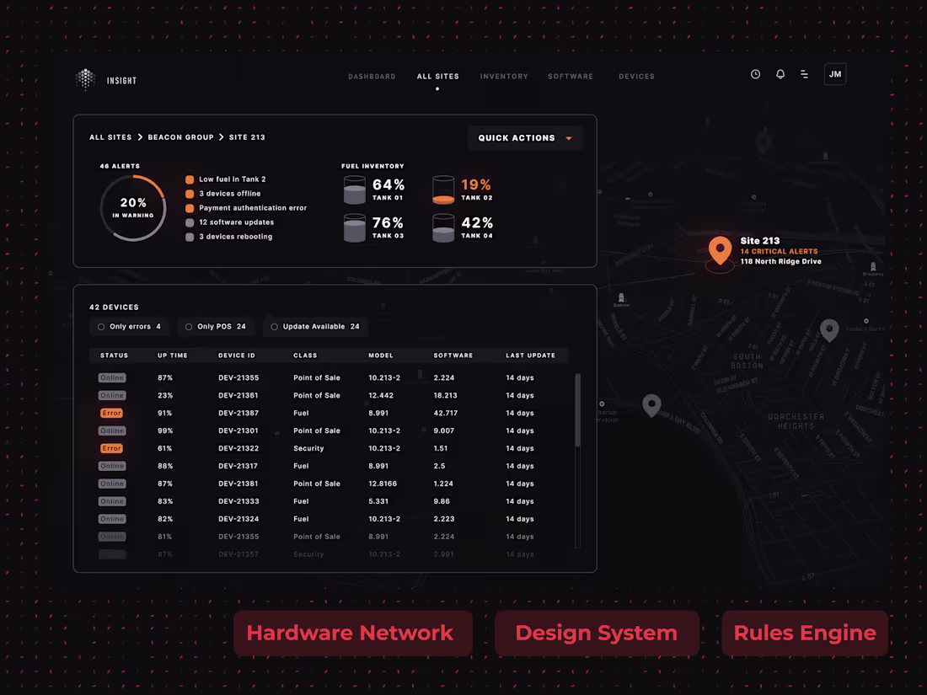
Task: Open the filter settings icon beside notifications
Action: (805, 74)
